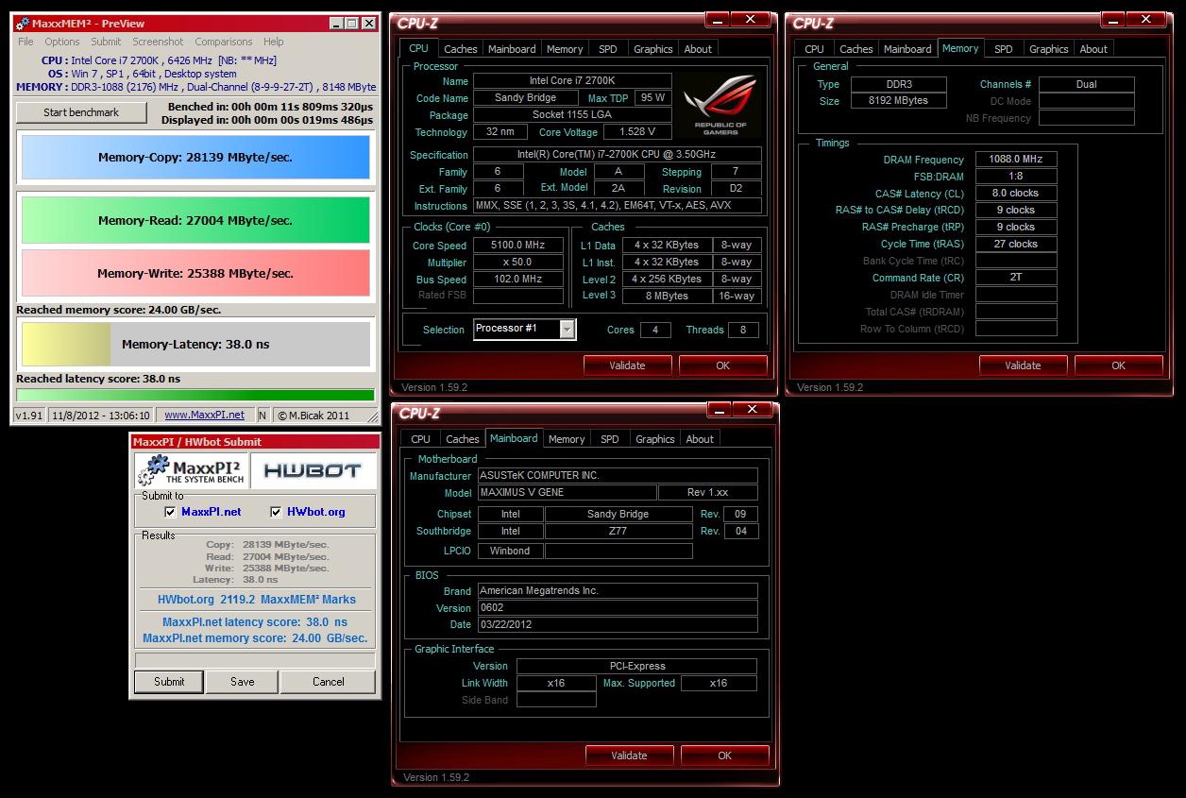Image resolution: width=1186 pixels, height=798 pixels.
Task: Click the Start benchmark button
Action: tap(81, 112)
